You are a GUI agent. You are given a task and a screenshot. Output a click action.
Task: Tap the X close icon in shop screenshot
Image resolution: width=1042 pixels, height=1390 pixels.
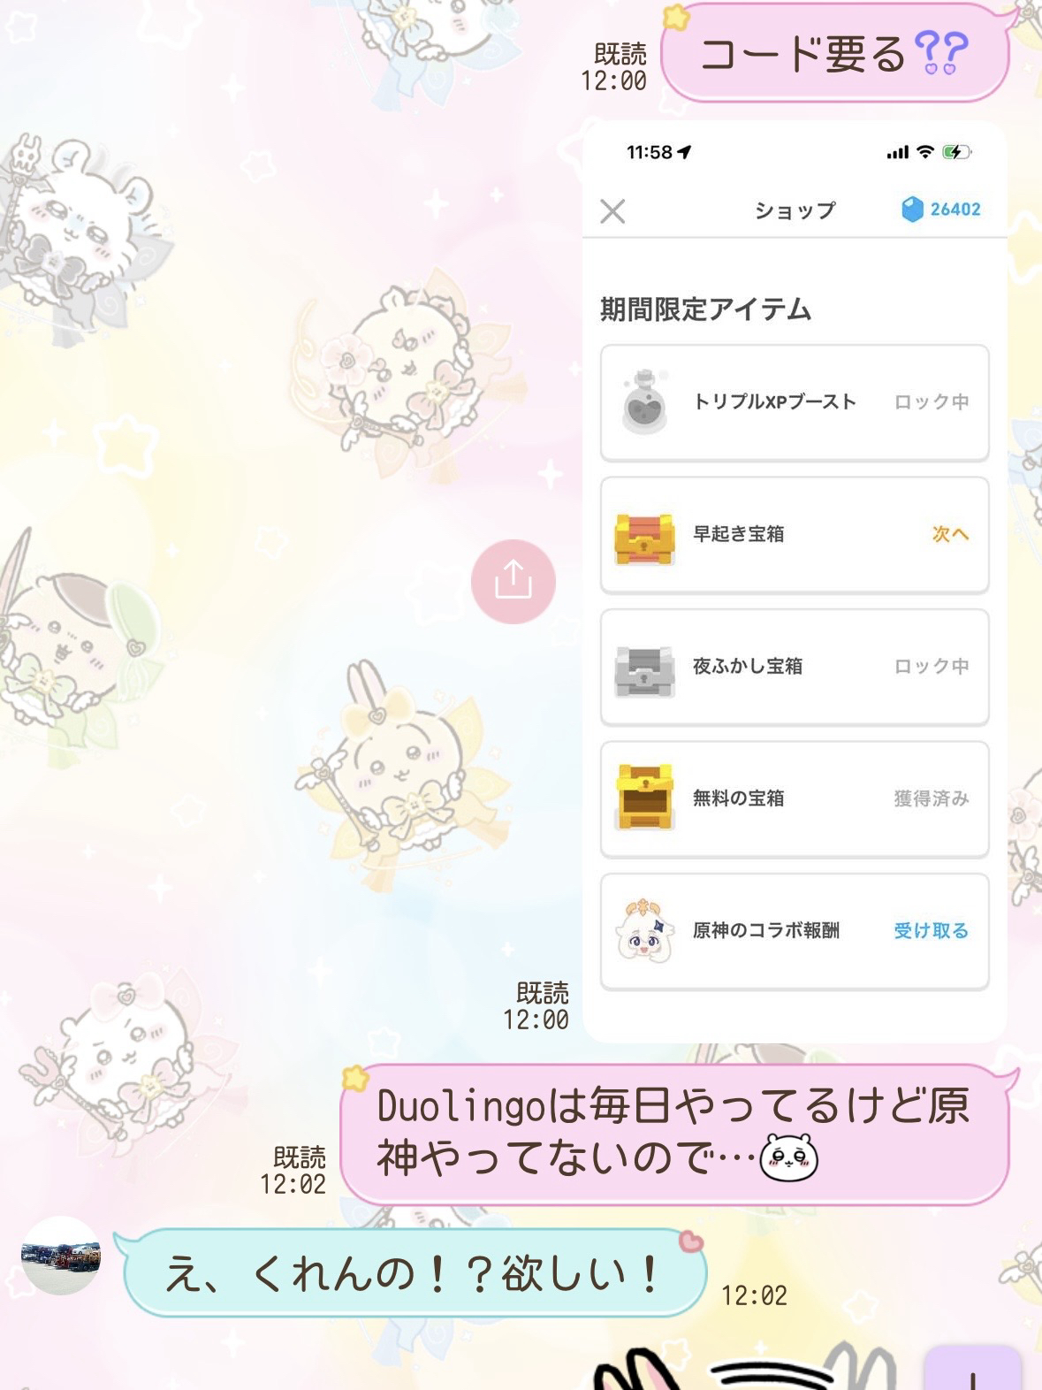coord(612,211)
